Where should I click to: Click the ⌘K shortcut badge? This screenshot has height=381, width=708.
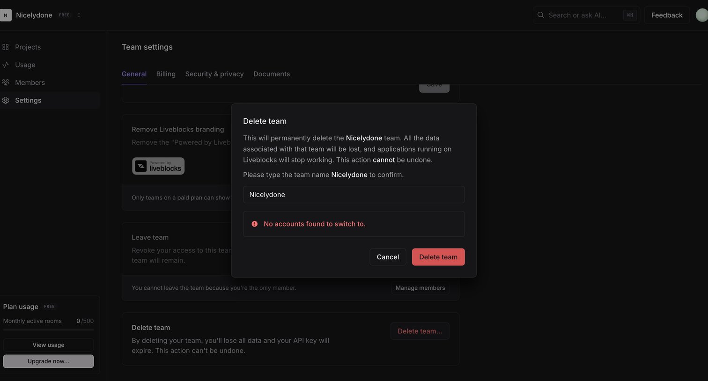[630, 15]
